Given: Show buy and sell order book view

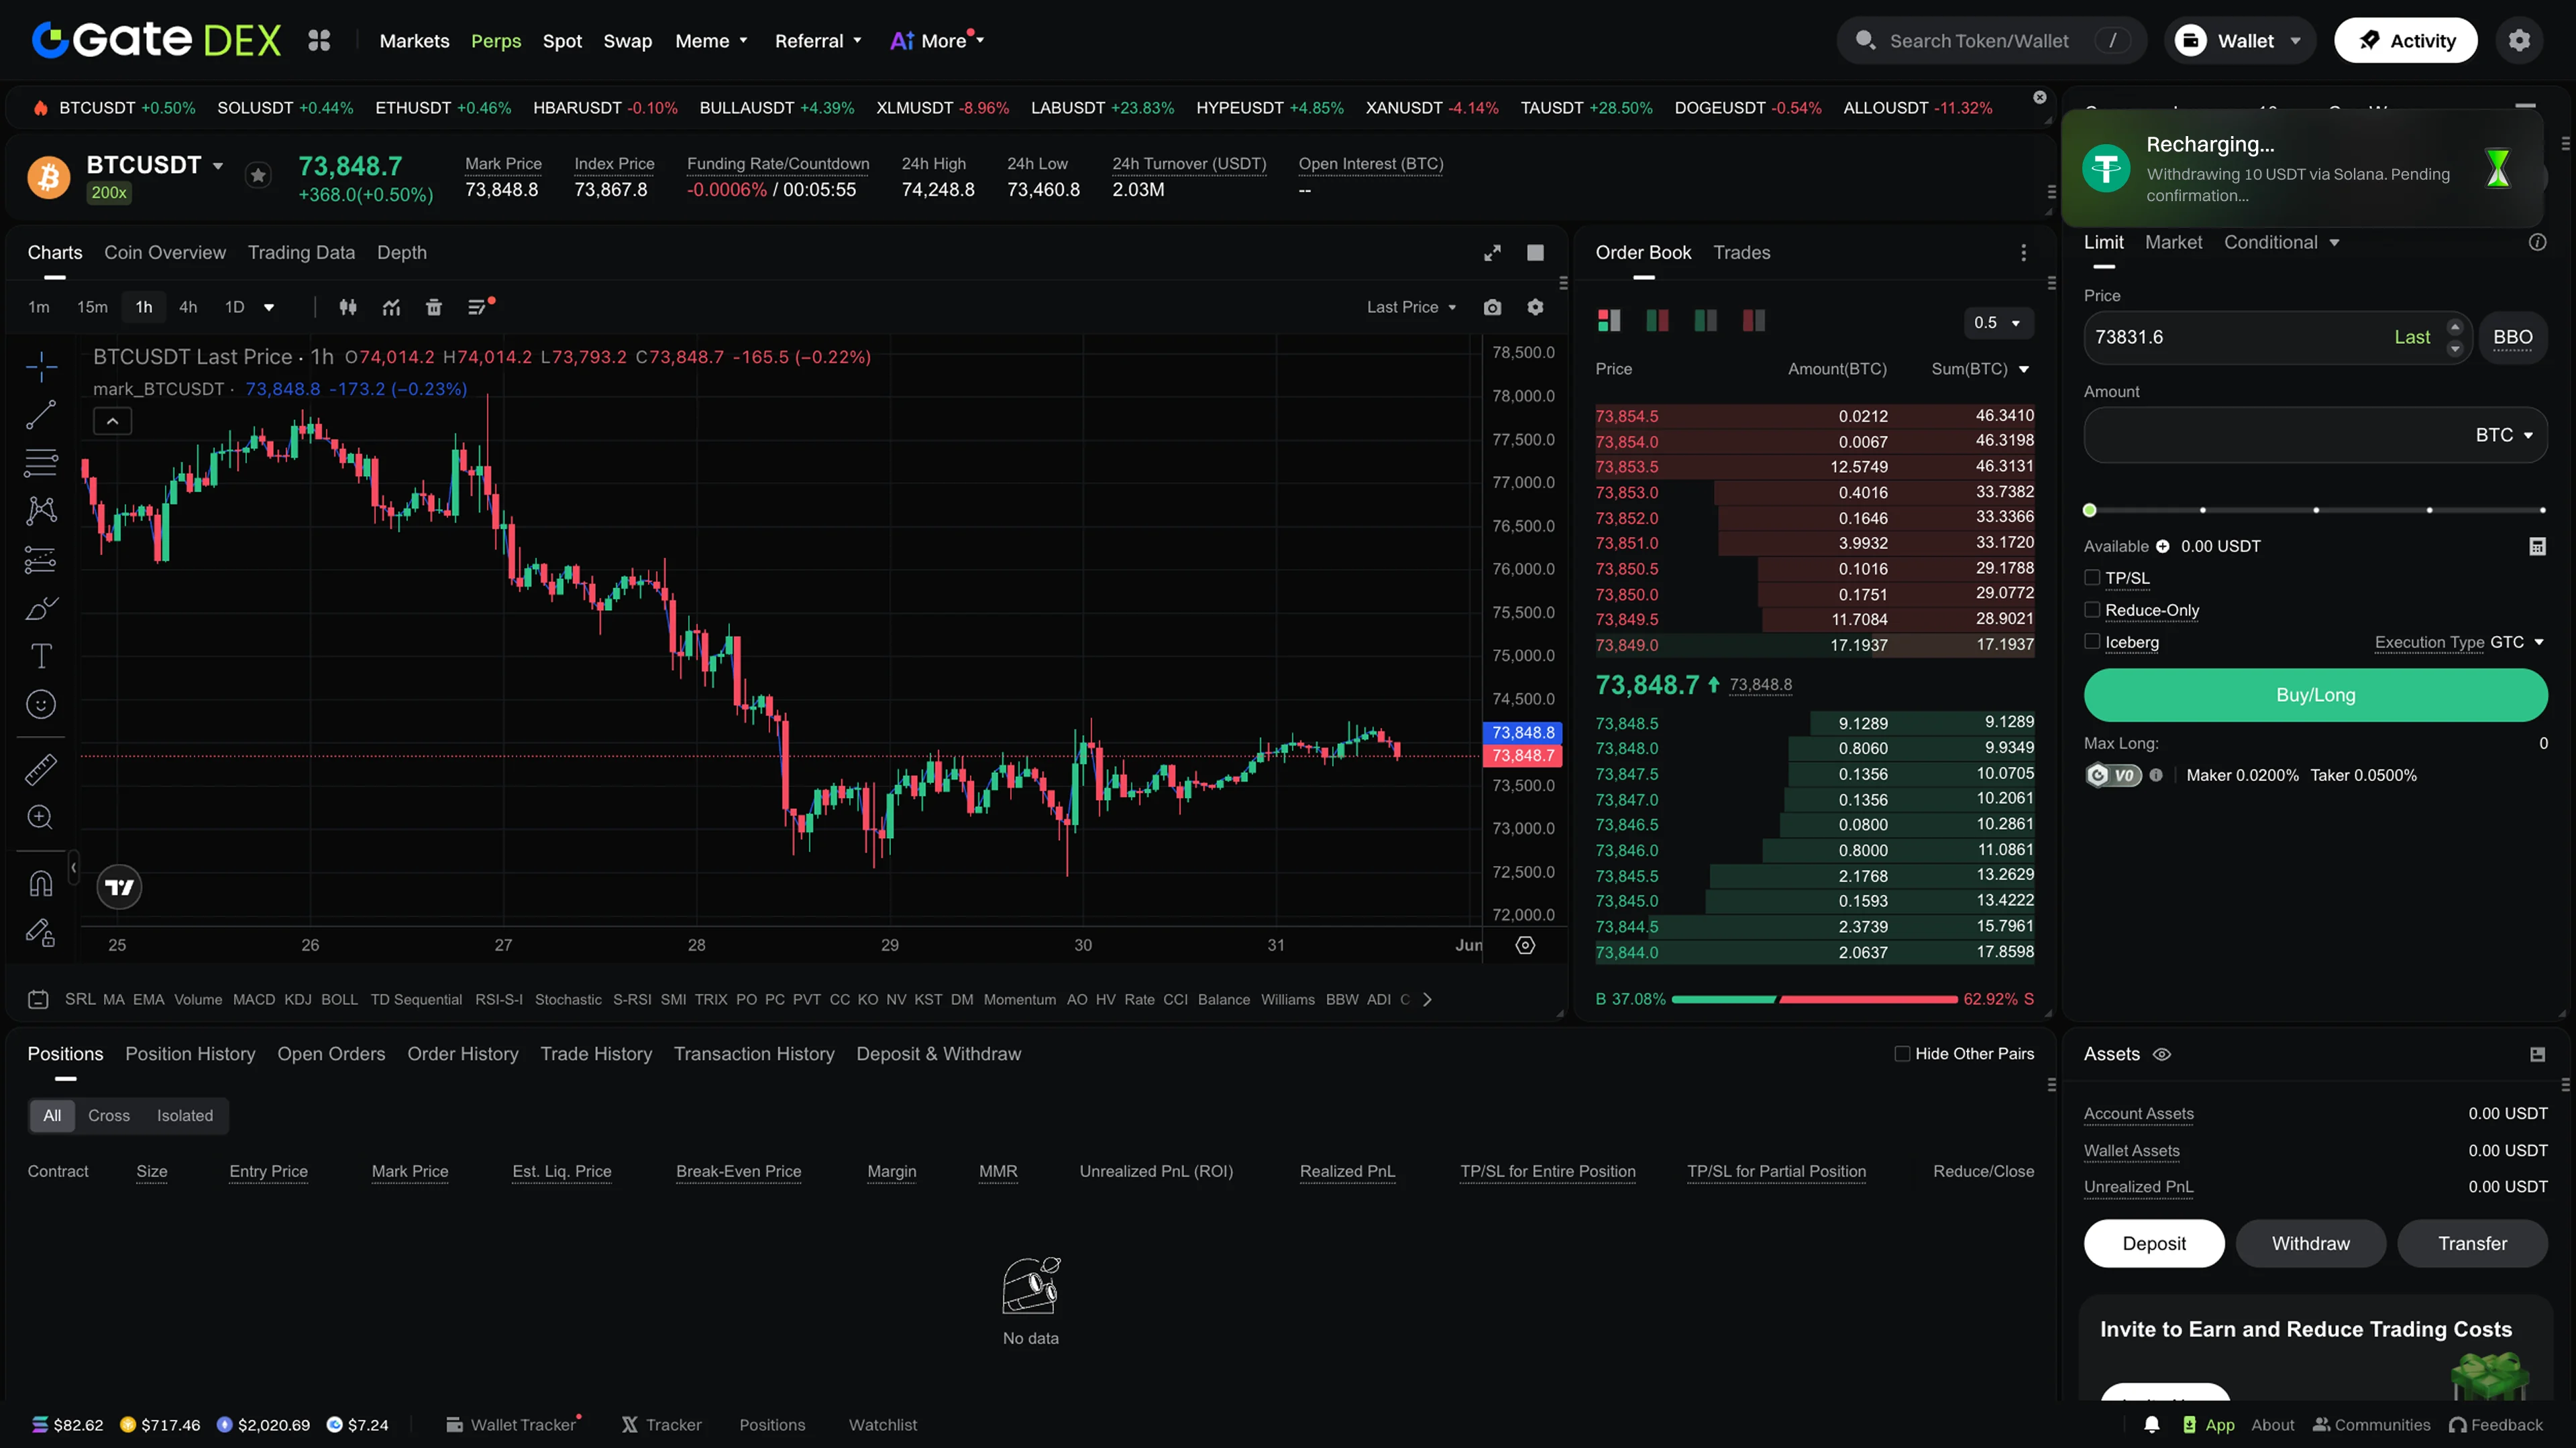Looking at the screenshot, I should (x=1609, y=321).
